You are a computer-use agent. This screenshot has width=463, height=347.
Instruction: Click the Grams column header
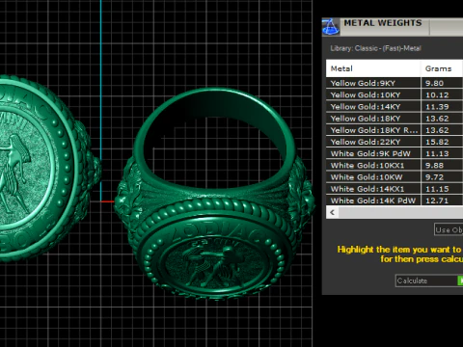tap(442, 68)
